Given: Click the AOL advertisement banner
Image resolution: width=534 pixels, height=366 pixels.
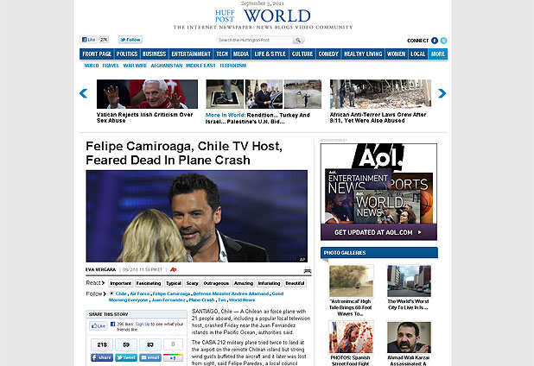Looking at the screenshot, I should click(x=378, y=192).
